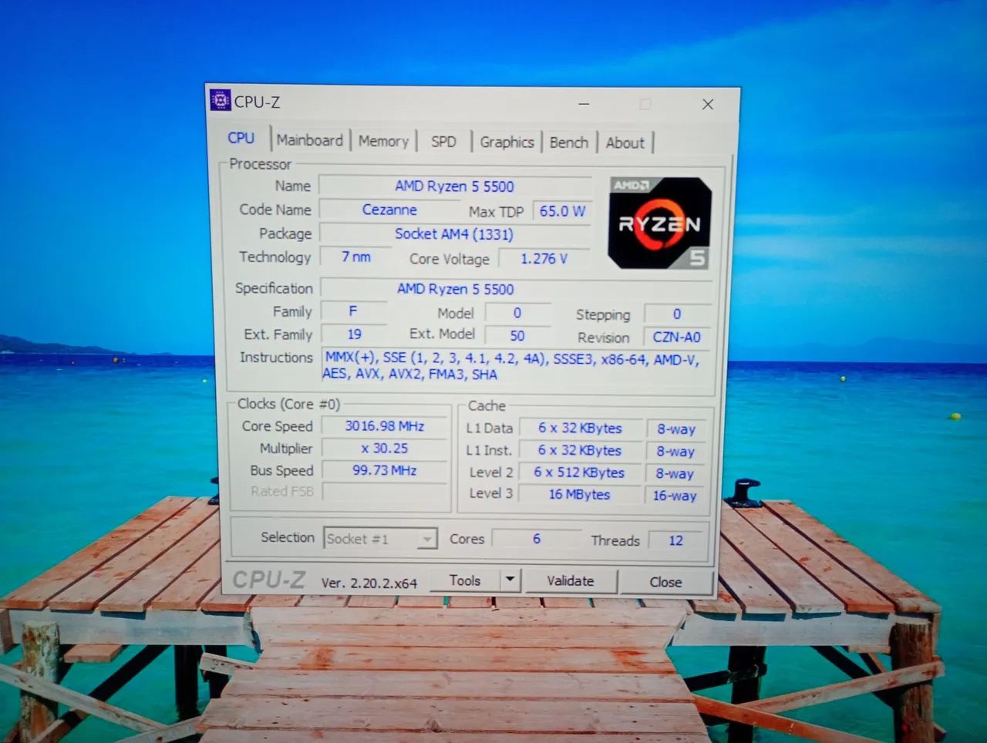
Task: Click the Core Voltage value 1.276 V
Action: pyautogui.click(x=544, y=259)
